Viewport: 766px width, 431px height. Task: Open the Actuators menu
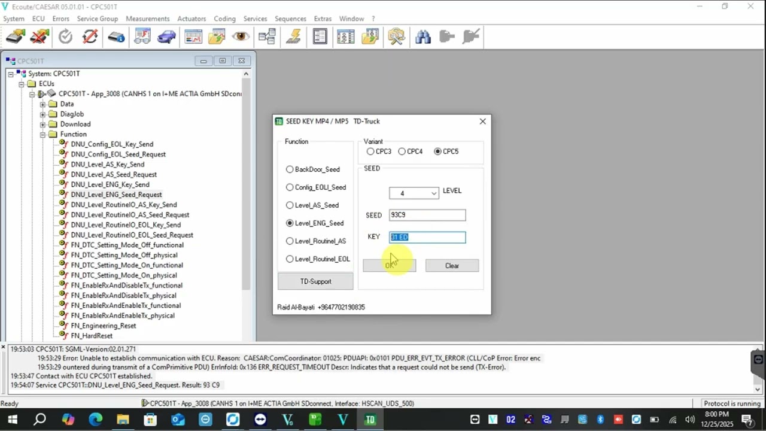click(x=191, y=19)
